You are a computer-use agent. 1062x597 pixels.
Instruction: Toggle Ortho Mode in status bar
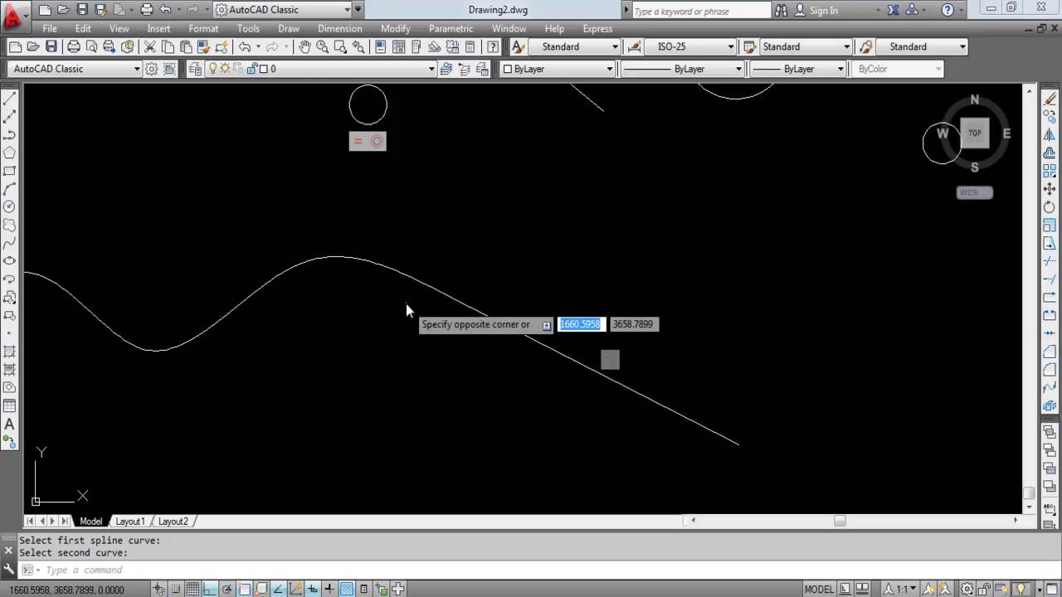(209, 590)
